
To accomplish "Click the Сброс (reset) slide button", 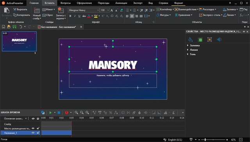I will pyautogui.click(x=48, y=15).
